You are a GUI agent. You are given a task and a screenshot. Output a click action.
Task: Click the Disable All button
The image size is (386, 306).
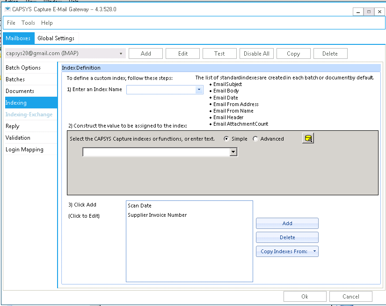coord(256,54)
